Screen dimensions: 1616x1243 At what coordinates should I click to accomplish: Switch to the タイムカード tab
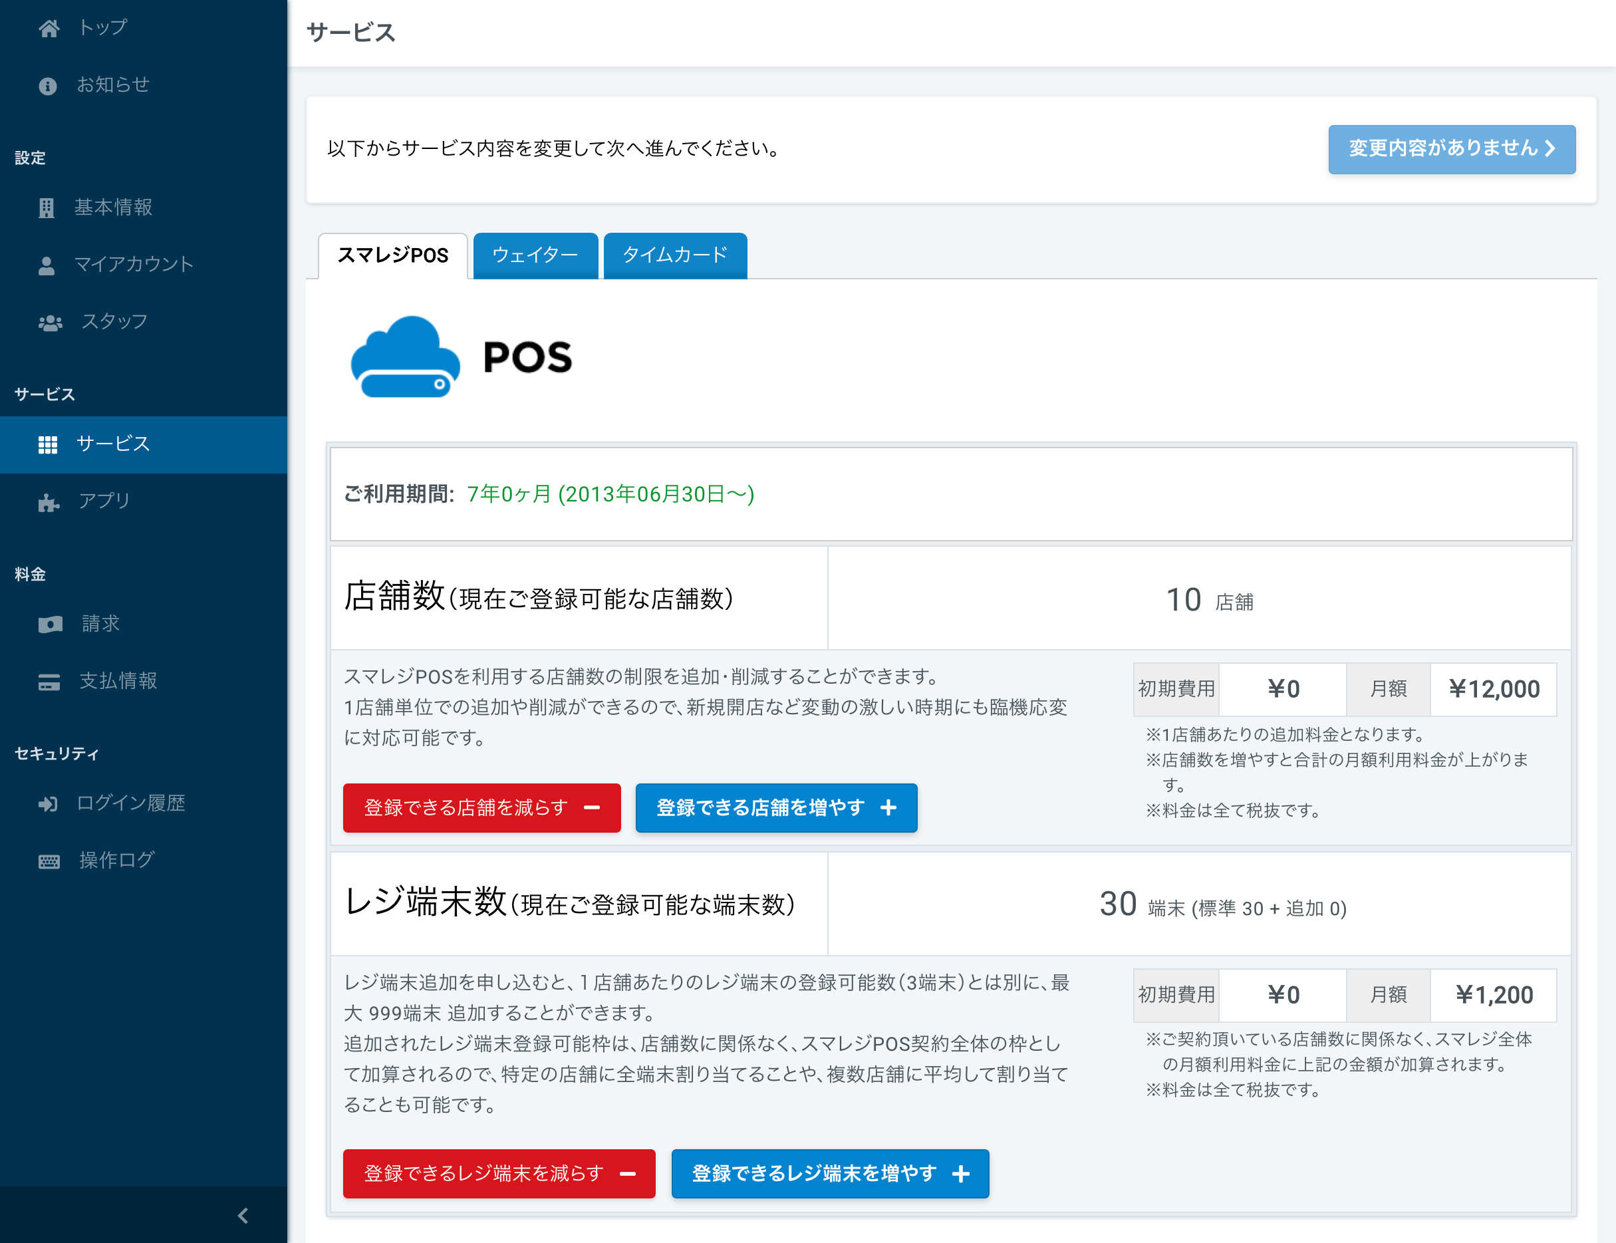click(x=675, y=255)
